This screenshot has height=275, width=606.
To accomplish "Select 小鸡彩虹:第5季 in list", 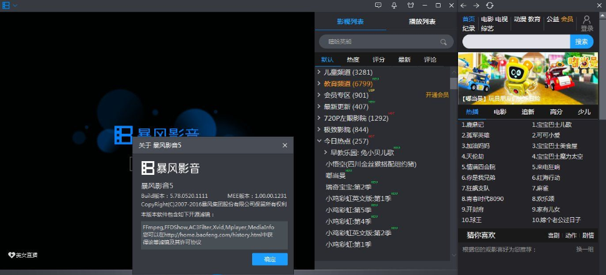I will (348, 210).
